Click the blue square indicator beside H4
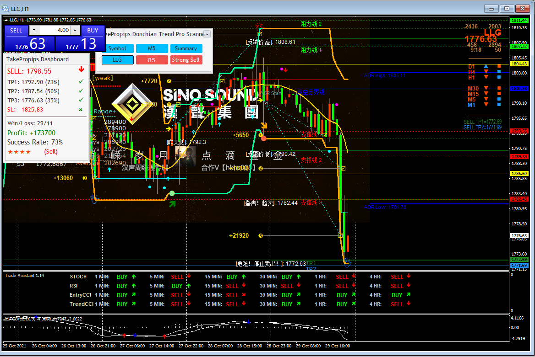Image resolution: width=535 pixels, height=357 pixels. pos(499,72)
